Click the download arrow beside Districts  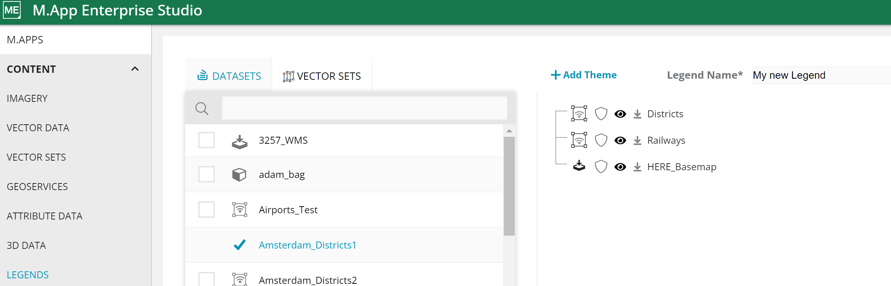(x=637, y=114)
